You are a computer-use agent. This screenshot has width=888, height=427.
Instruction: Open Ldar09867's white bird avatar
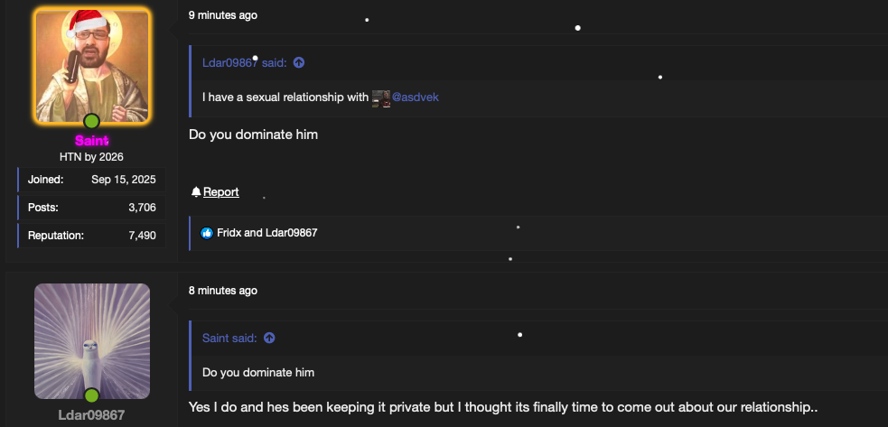click(x=92, y=340)
